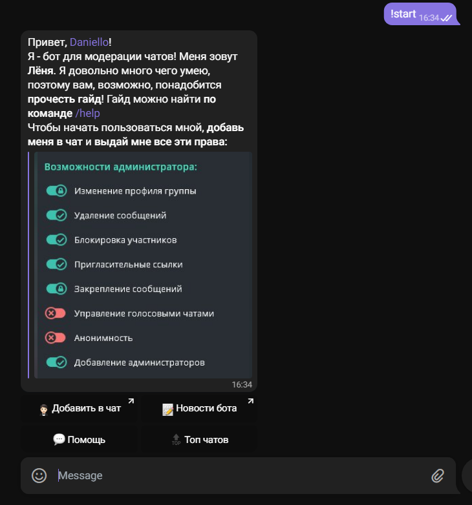Click the notepad icon on Новости бота
Image resolution: width=472 pixels, height=505 pixels.
coord(167,409)
